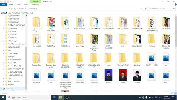Open the recent locations dropdown arrow
Image resolution: width=177 pixels, height=100 pixels.
pos(9,9)
